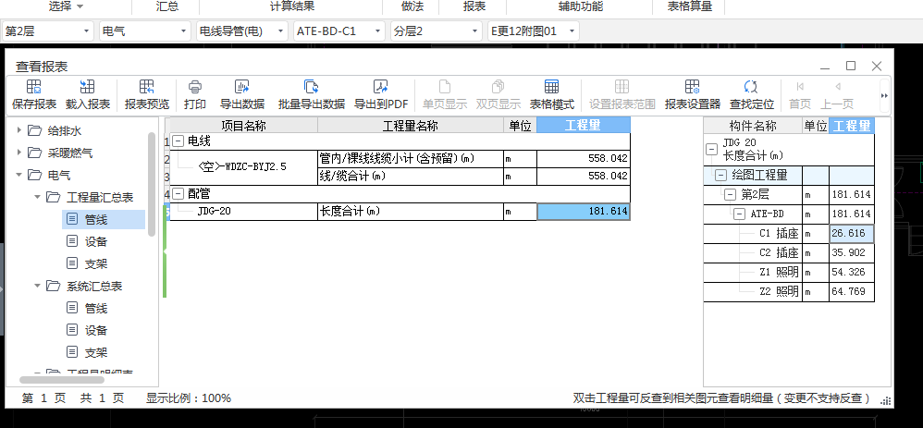Click the 导出数据 export data icon
The image size is (923, 428).
tap(242, 87)
